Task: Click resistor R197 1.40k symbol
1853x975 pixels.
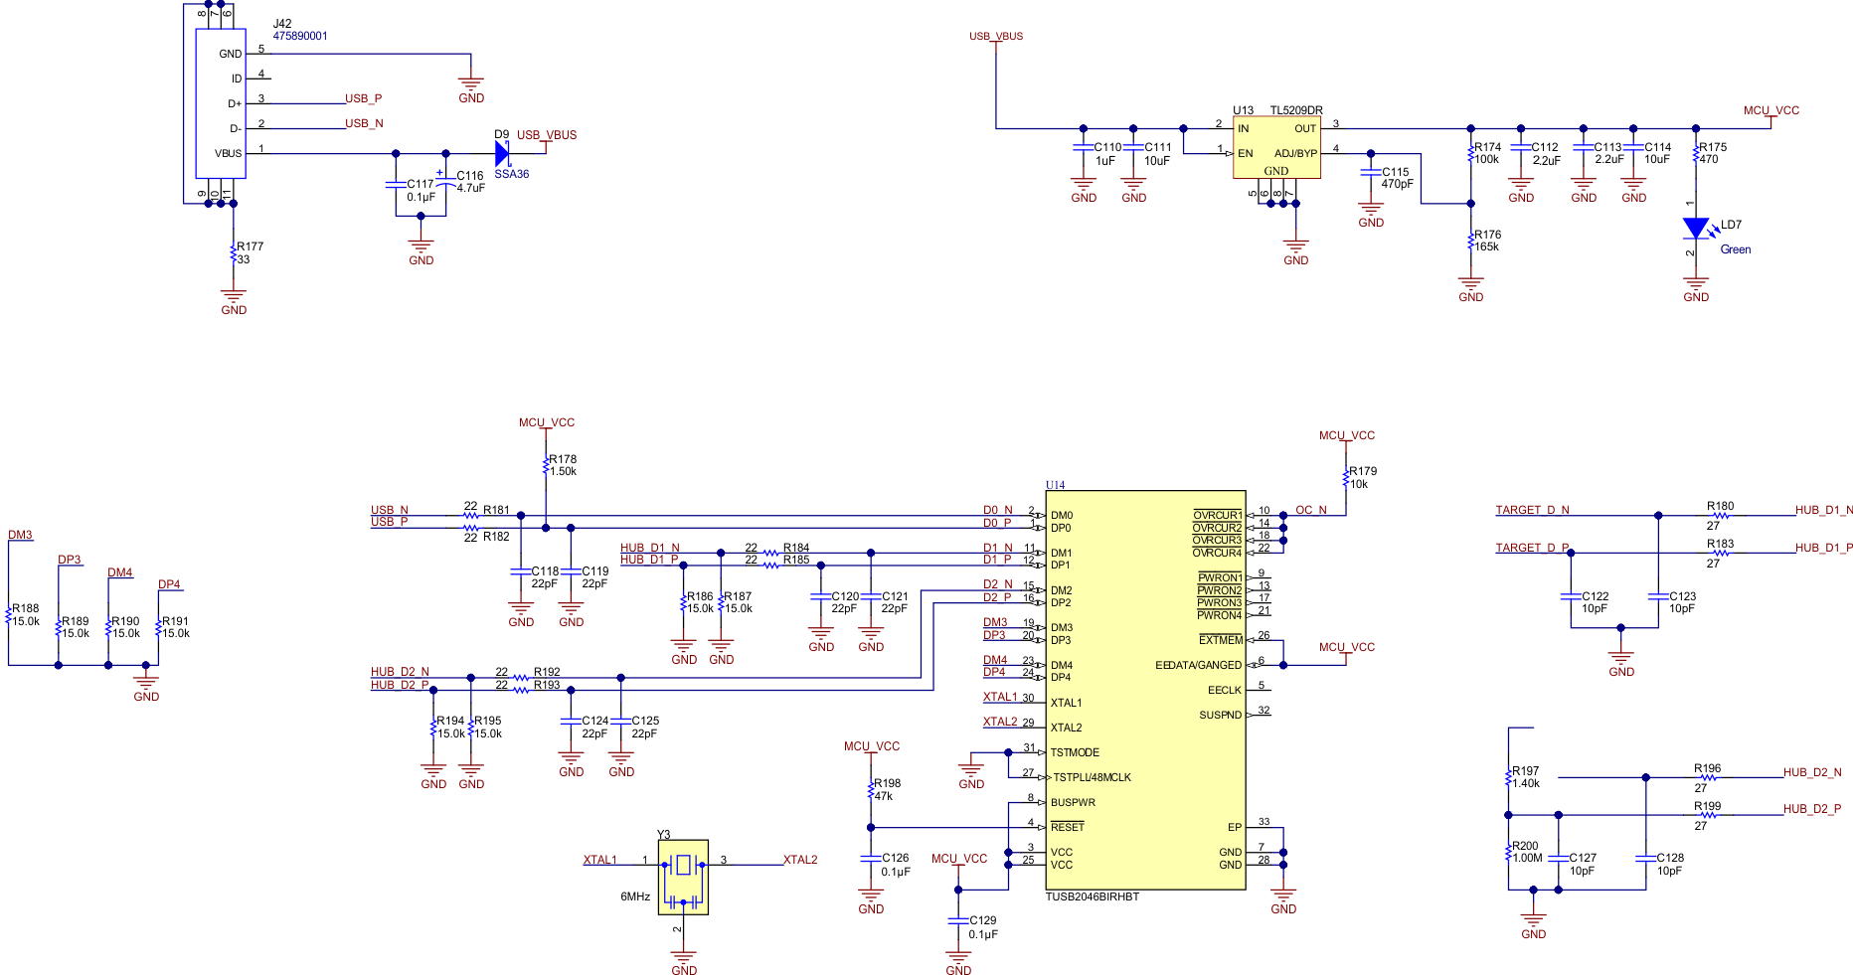Action: [1508, 777]
